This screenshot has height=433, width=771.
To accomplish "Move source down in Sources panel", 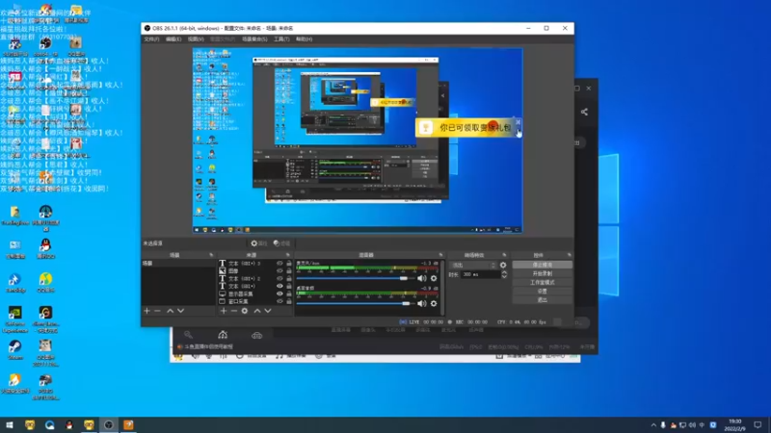I will point(268,311).
